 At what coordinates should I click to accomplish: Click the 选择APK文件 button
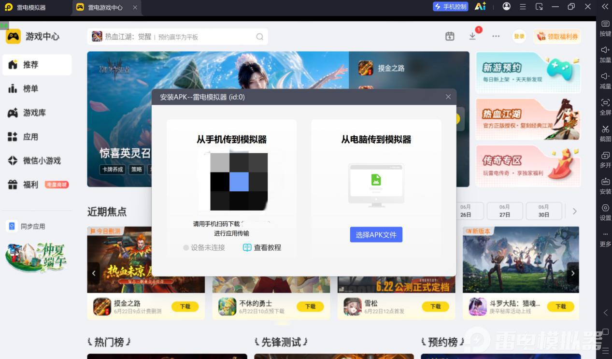376,235
